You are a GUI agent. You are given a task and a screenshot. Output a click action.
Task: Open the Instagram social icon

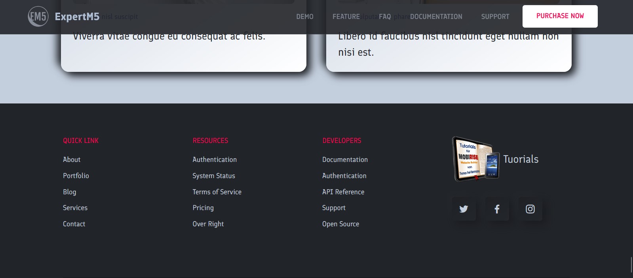point(530,209)
